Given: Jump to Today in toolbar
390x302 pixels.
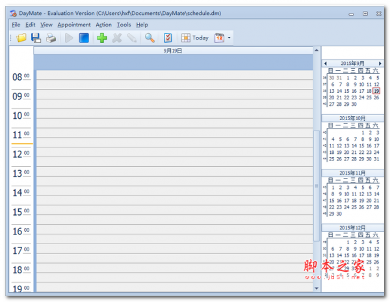Looking at the screenshot, I should pos(195,38).
